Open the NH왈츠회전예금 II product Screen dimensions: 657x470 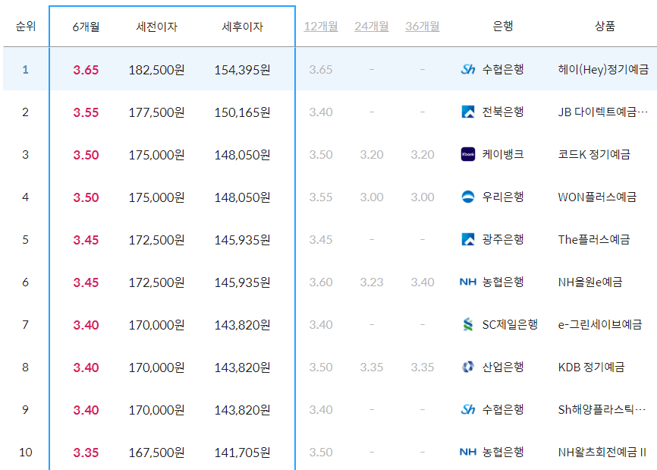coord(602,452)
